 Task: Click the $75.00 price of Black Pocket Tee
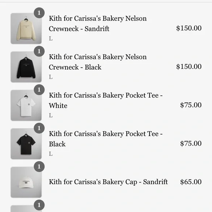191,143
